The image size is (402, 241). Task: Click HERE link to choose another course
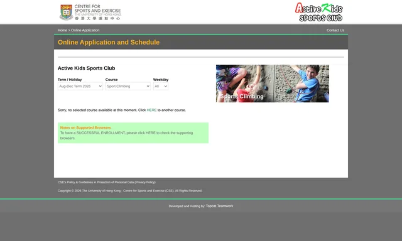(151, 110)
